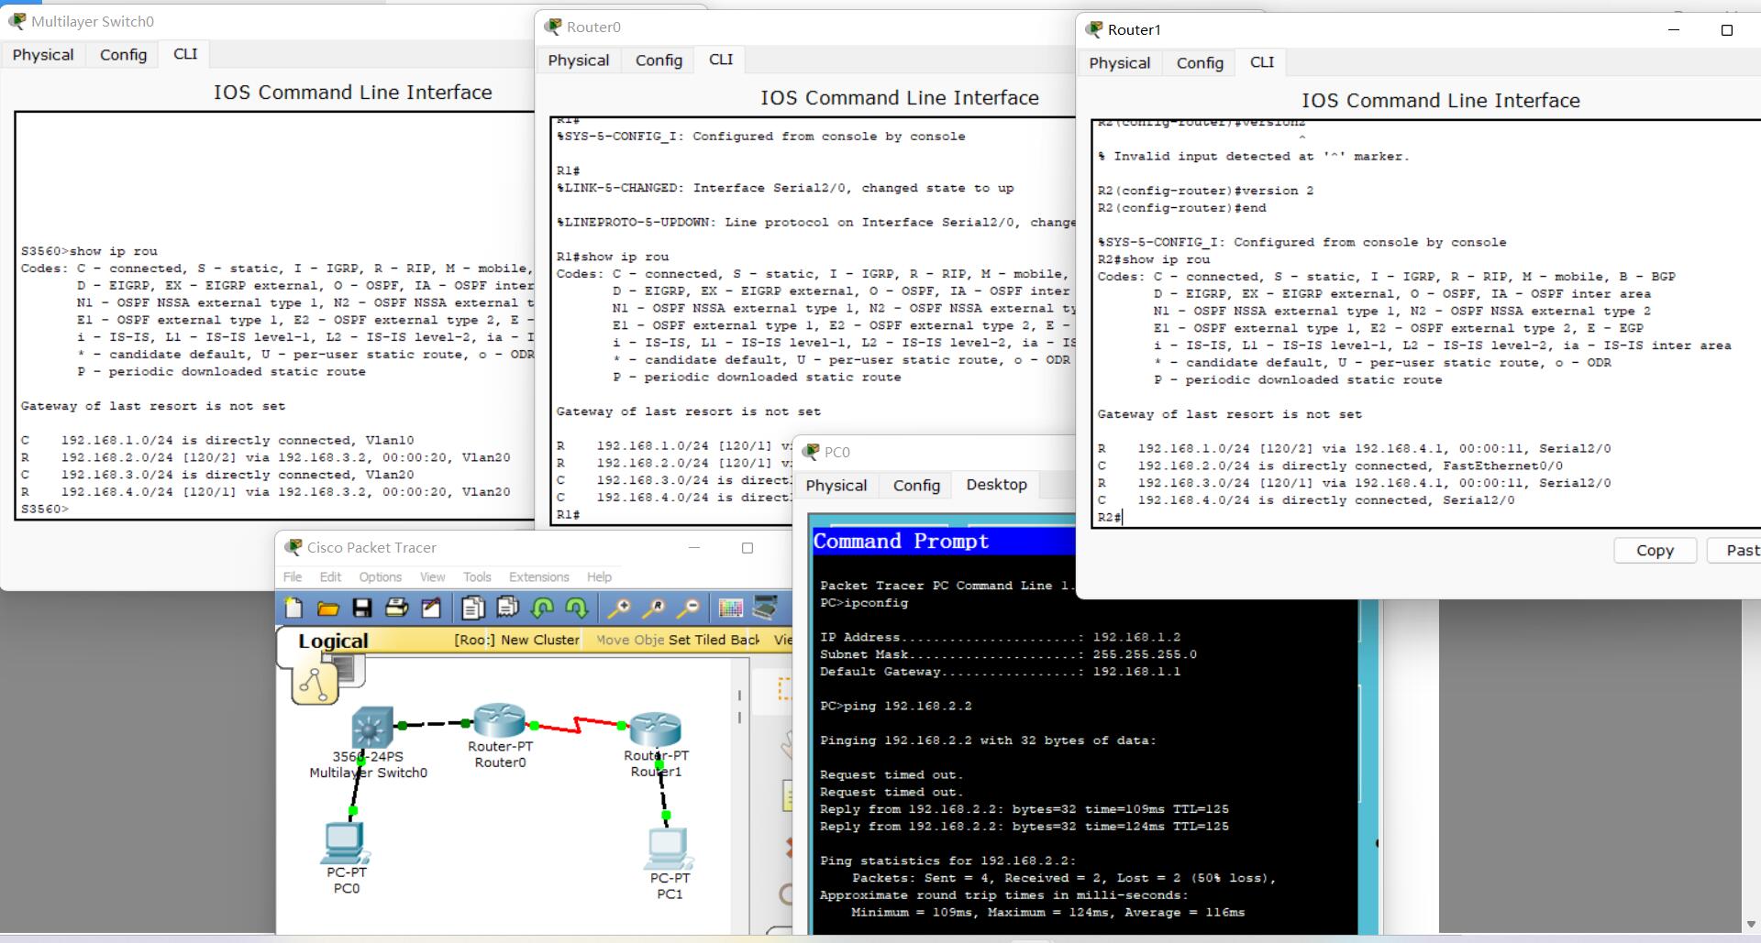Click the S3560> prompt in Switch0 CLI
The width and height of the screenshot is (1761, 943).
(x=45, y=510)
